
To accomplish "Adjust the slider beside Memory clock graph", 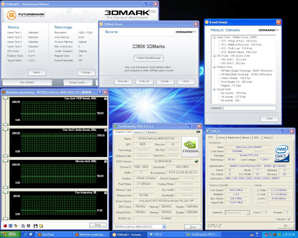I will (x=6, y=174).
